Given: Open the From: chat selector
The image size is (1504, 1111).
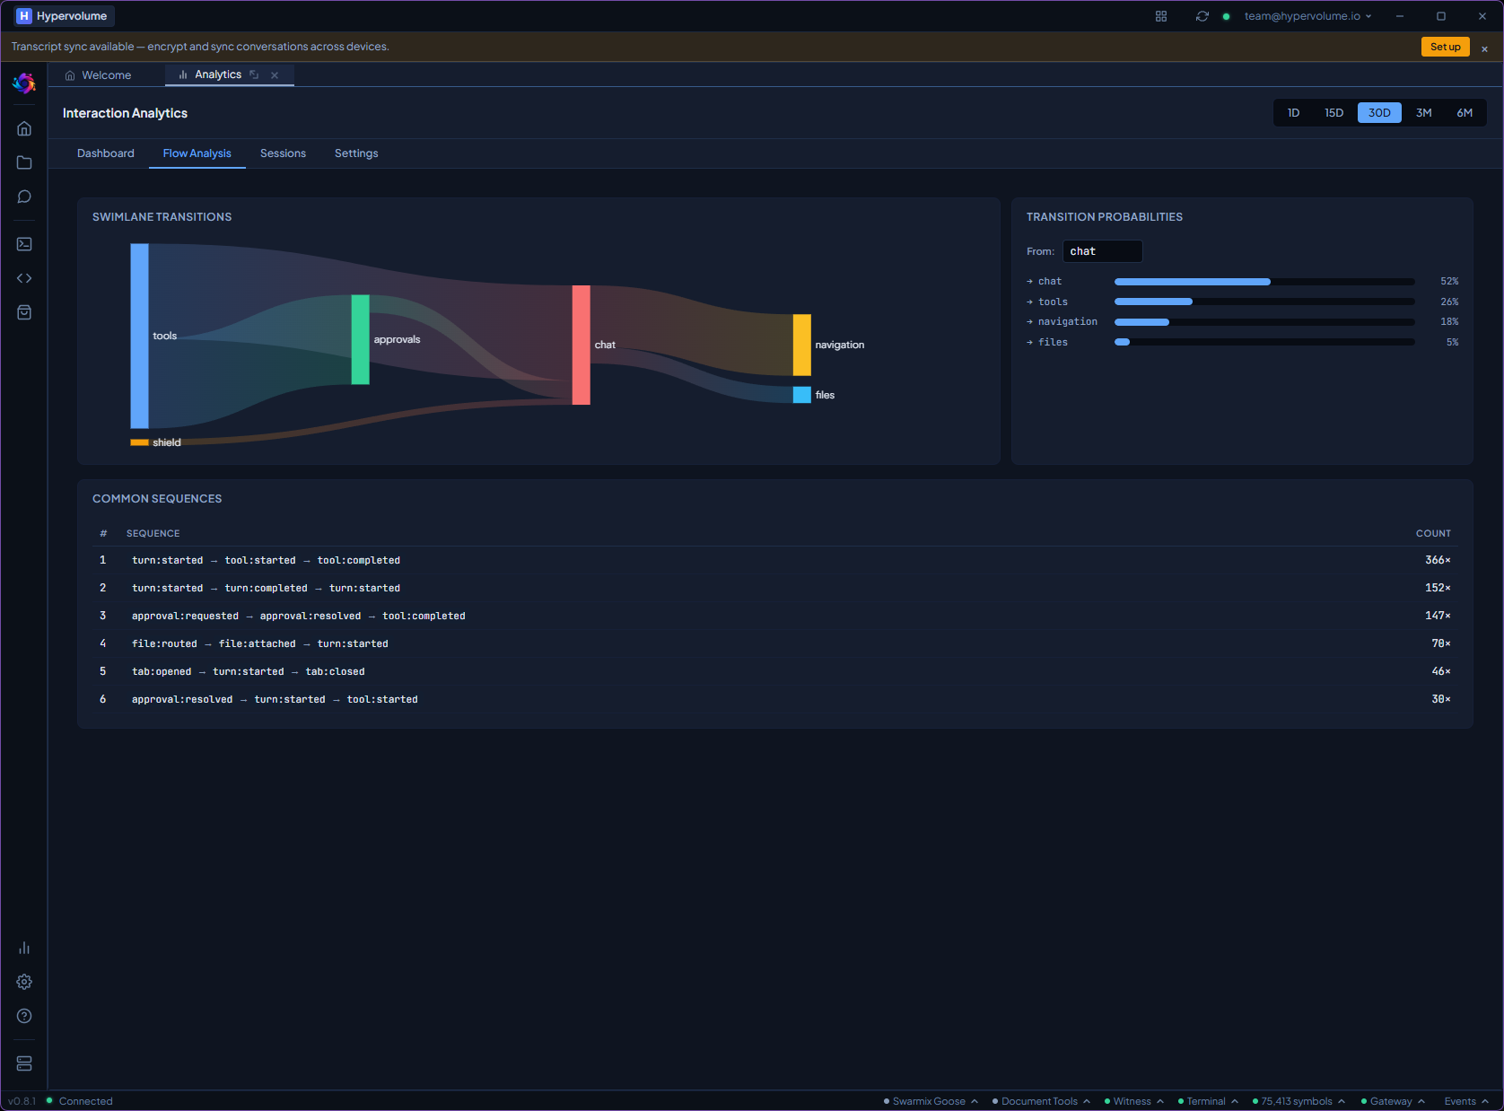Looking at the screenshot, I should point(1102,251).
